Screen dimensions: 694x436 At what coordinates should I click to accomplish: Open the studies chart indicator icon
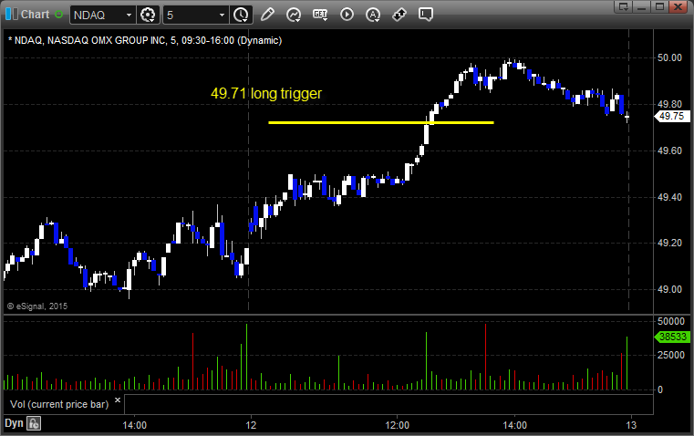pyautogui.click(x=294, y=15)
